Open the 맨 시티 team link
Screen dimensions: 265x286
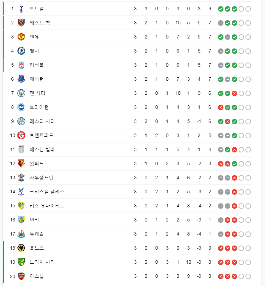pos(37,93)
